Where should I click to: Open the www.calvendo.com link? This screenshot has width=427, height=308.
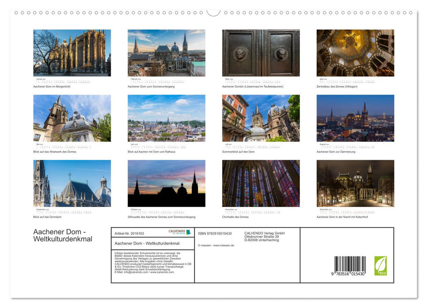[162, 273]
